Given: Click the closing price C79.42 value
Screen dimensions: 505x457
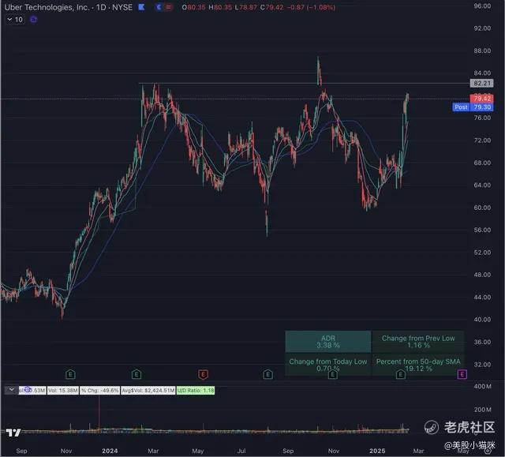Looking at the screenshot, I should [x=271, y=7].
